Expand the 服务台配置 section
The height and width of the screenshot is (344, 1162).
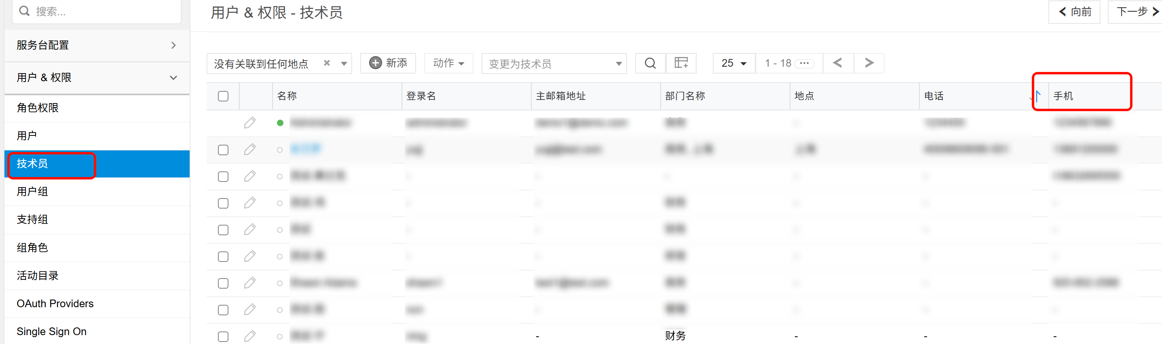click(97, 45)
